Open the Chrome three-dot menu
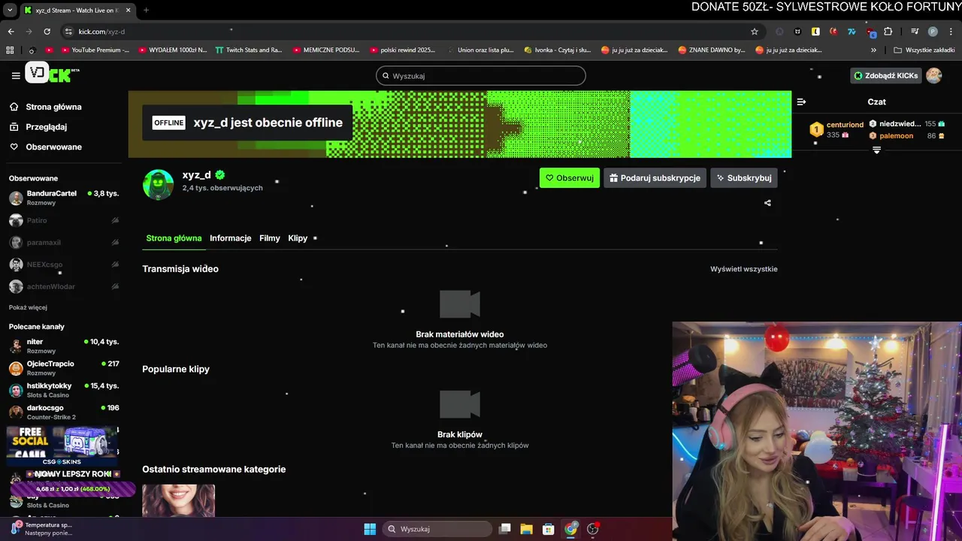The height and width of the screenshot is (541, 962). click(x=950, y=32)
